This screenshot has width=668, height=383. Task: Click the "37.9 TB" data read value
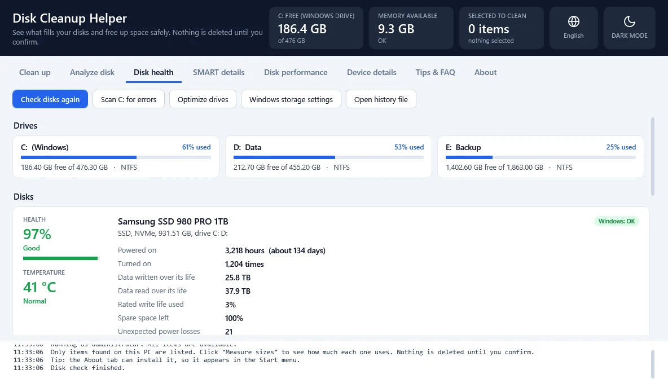click(238, 292)
